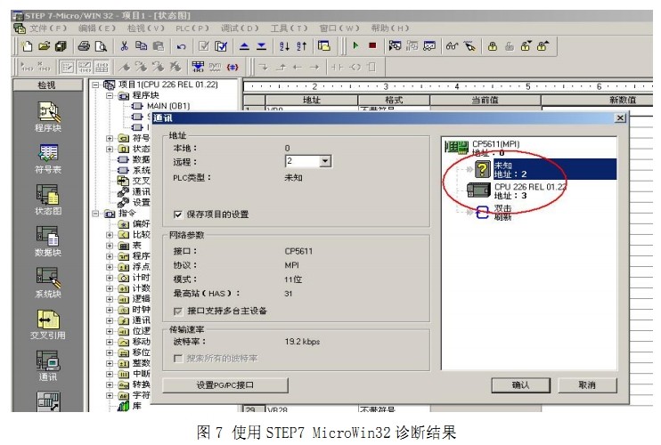Open the 编辑(E) menu
The image size is (661, 445).
click(97, 28)
